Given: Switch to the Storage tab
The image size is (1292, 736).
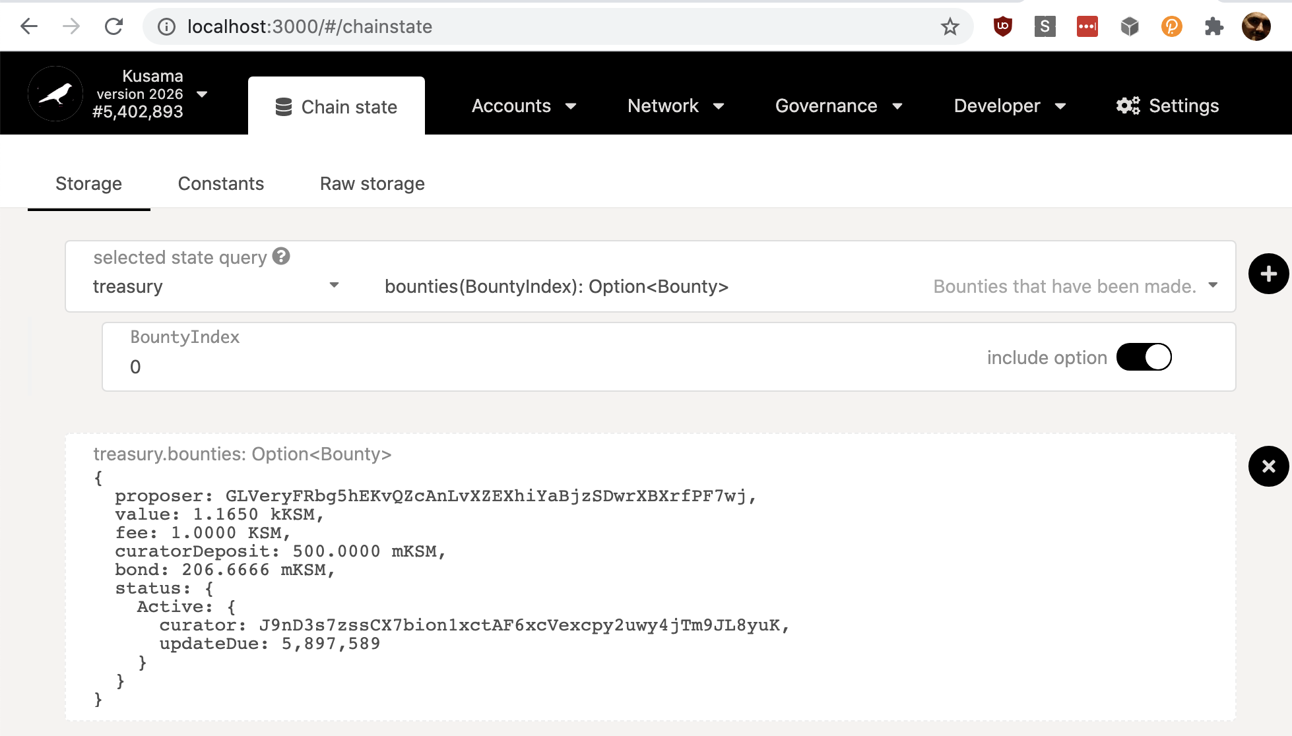Looking at the screenshot, I should [x=88, y=183].
